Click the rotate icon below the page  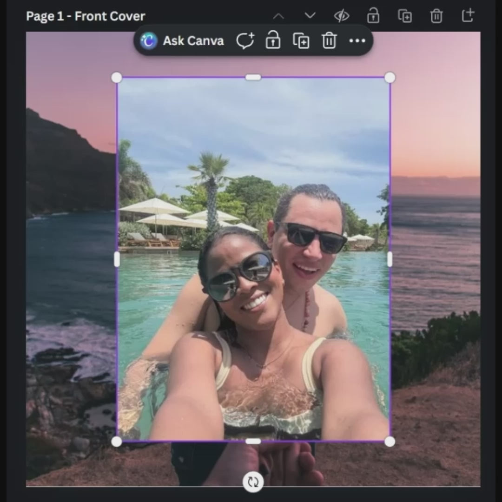coord(253,482)
